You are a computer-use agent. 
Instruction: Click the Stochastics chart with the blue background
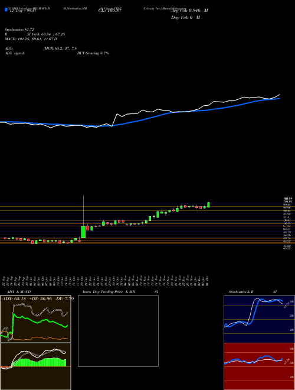tap(259, 319)
